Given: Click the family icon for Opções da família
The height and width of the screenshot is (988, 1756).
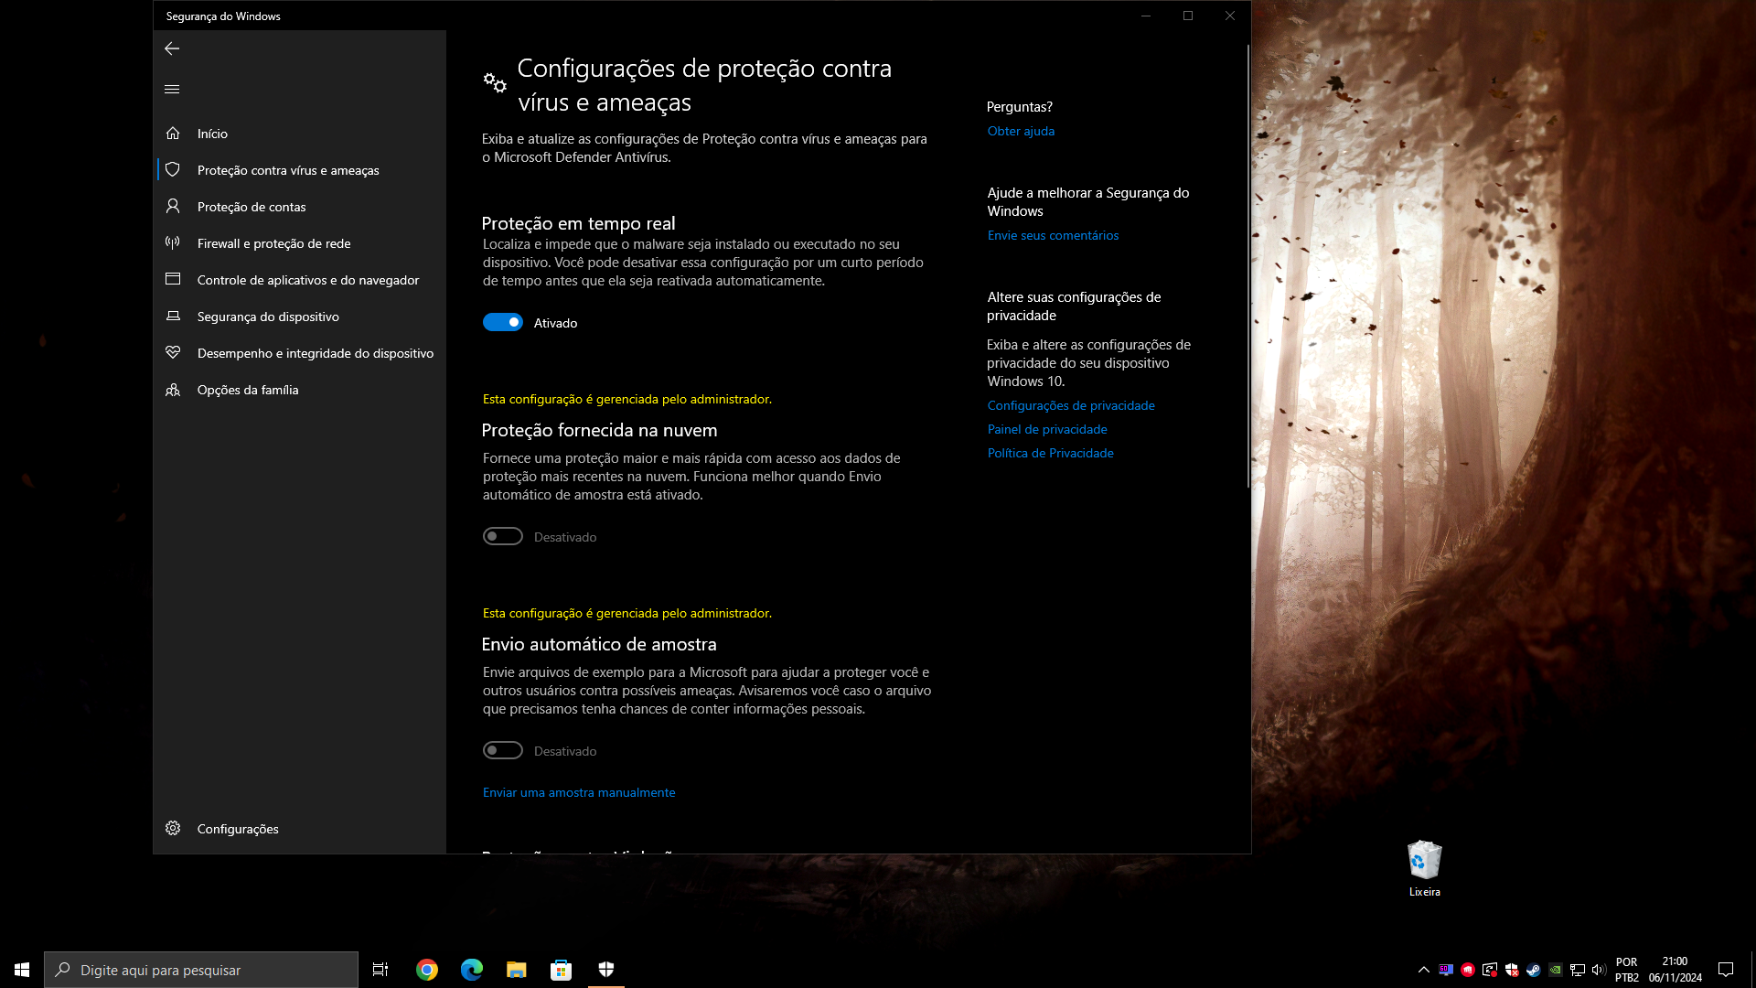Looking at the screenshot, I should pyautogui.click(x=173, y=390).
